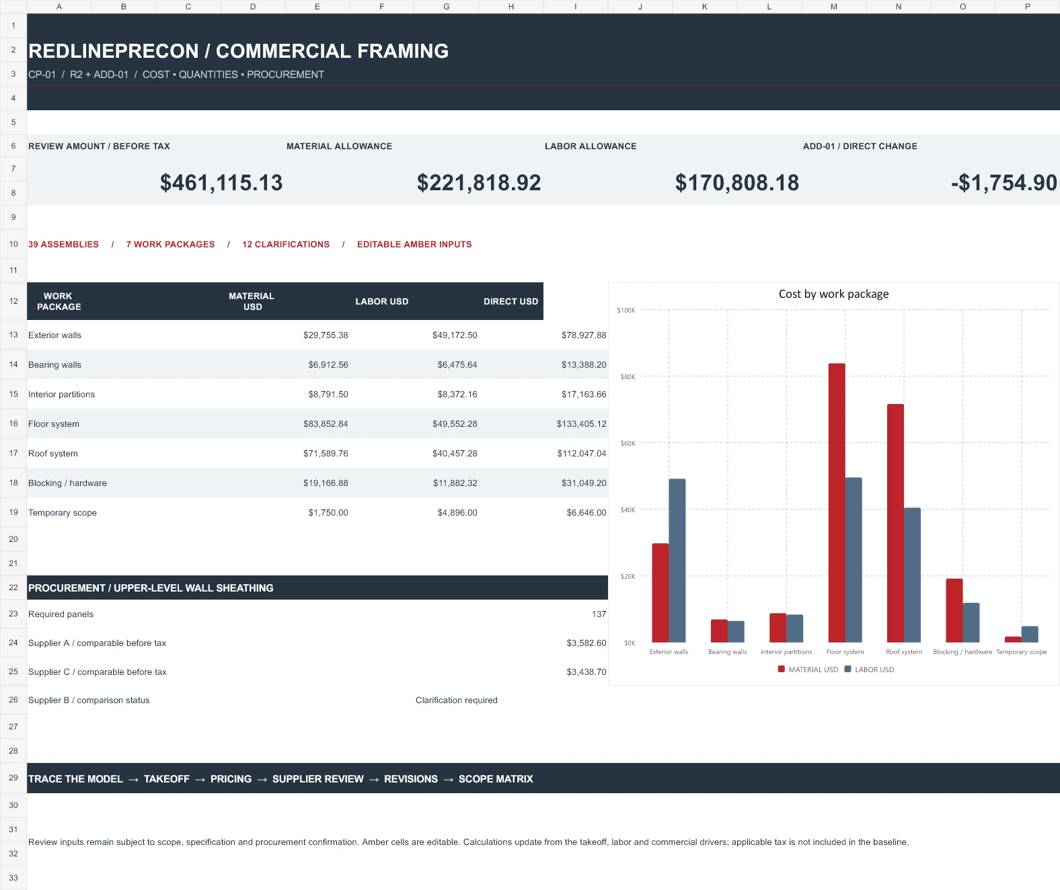Select the review amount value $461,115.13
The image size is (1060, 890).
221,183
